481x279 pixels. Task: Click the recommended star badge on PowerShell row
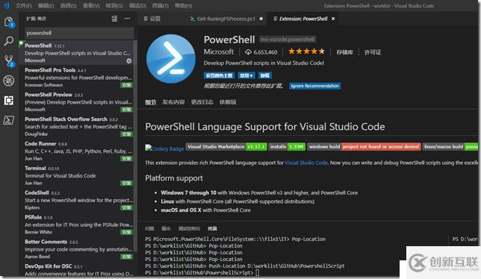pyautogui.click(x=21, y=43)
